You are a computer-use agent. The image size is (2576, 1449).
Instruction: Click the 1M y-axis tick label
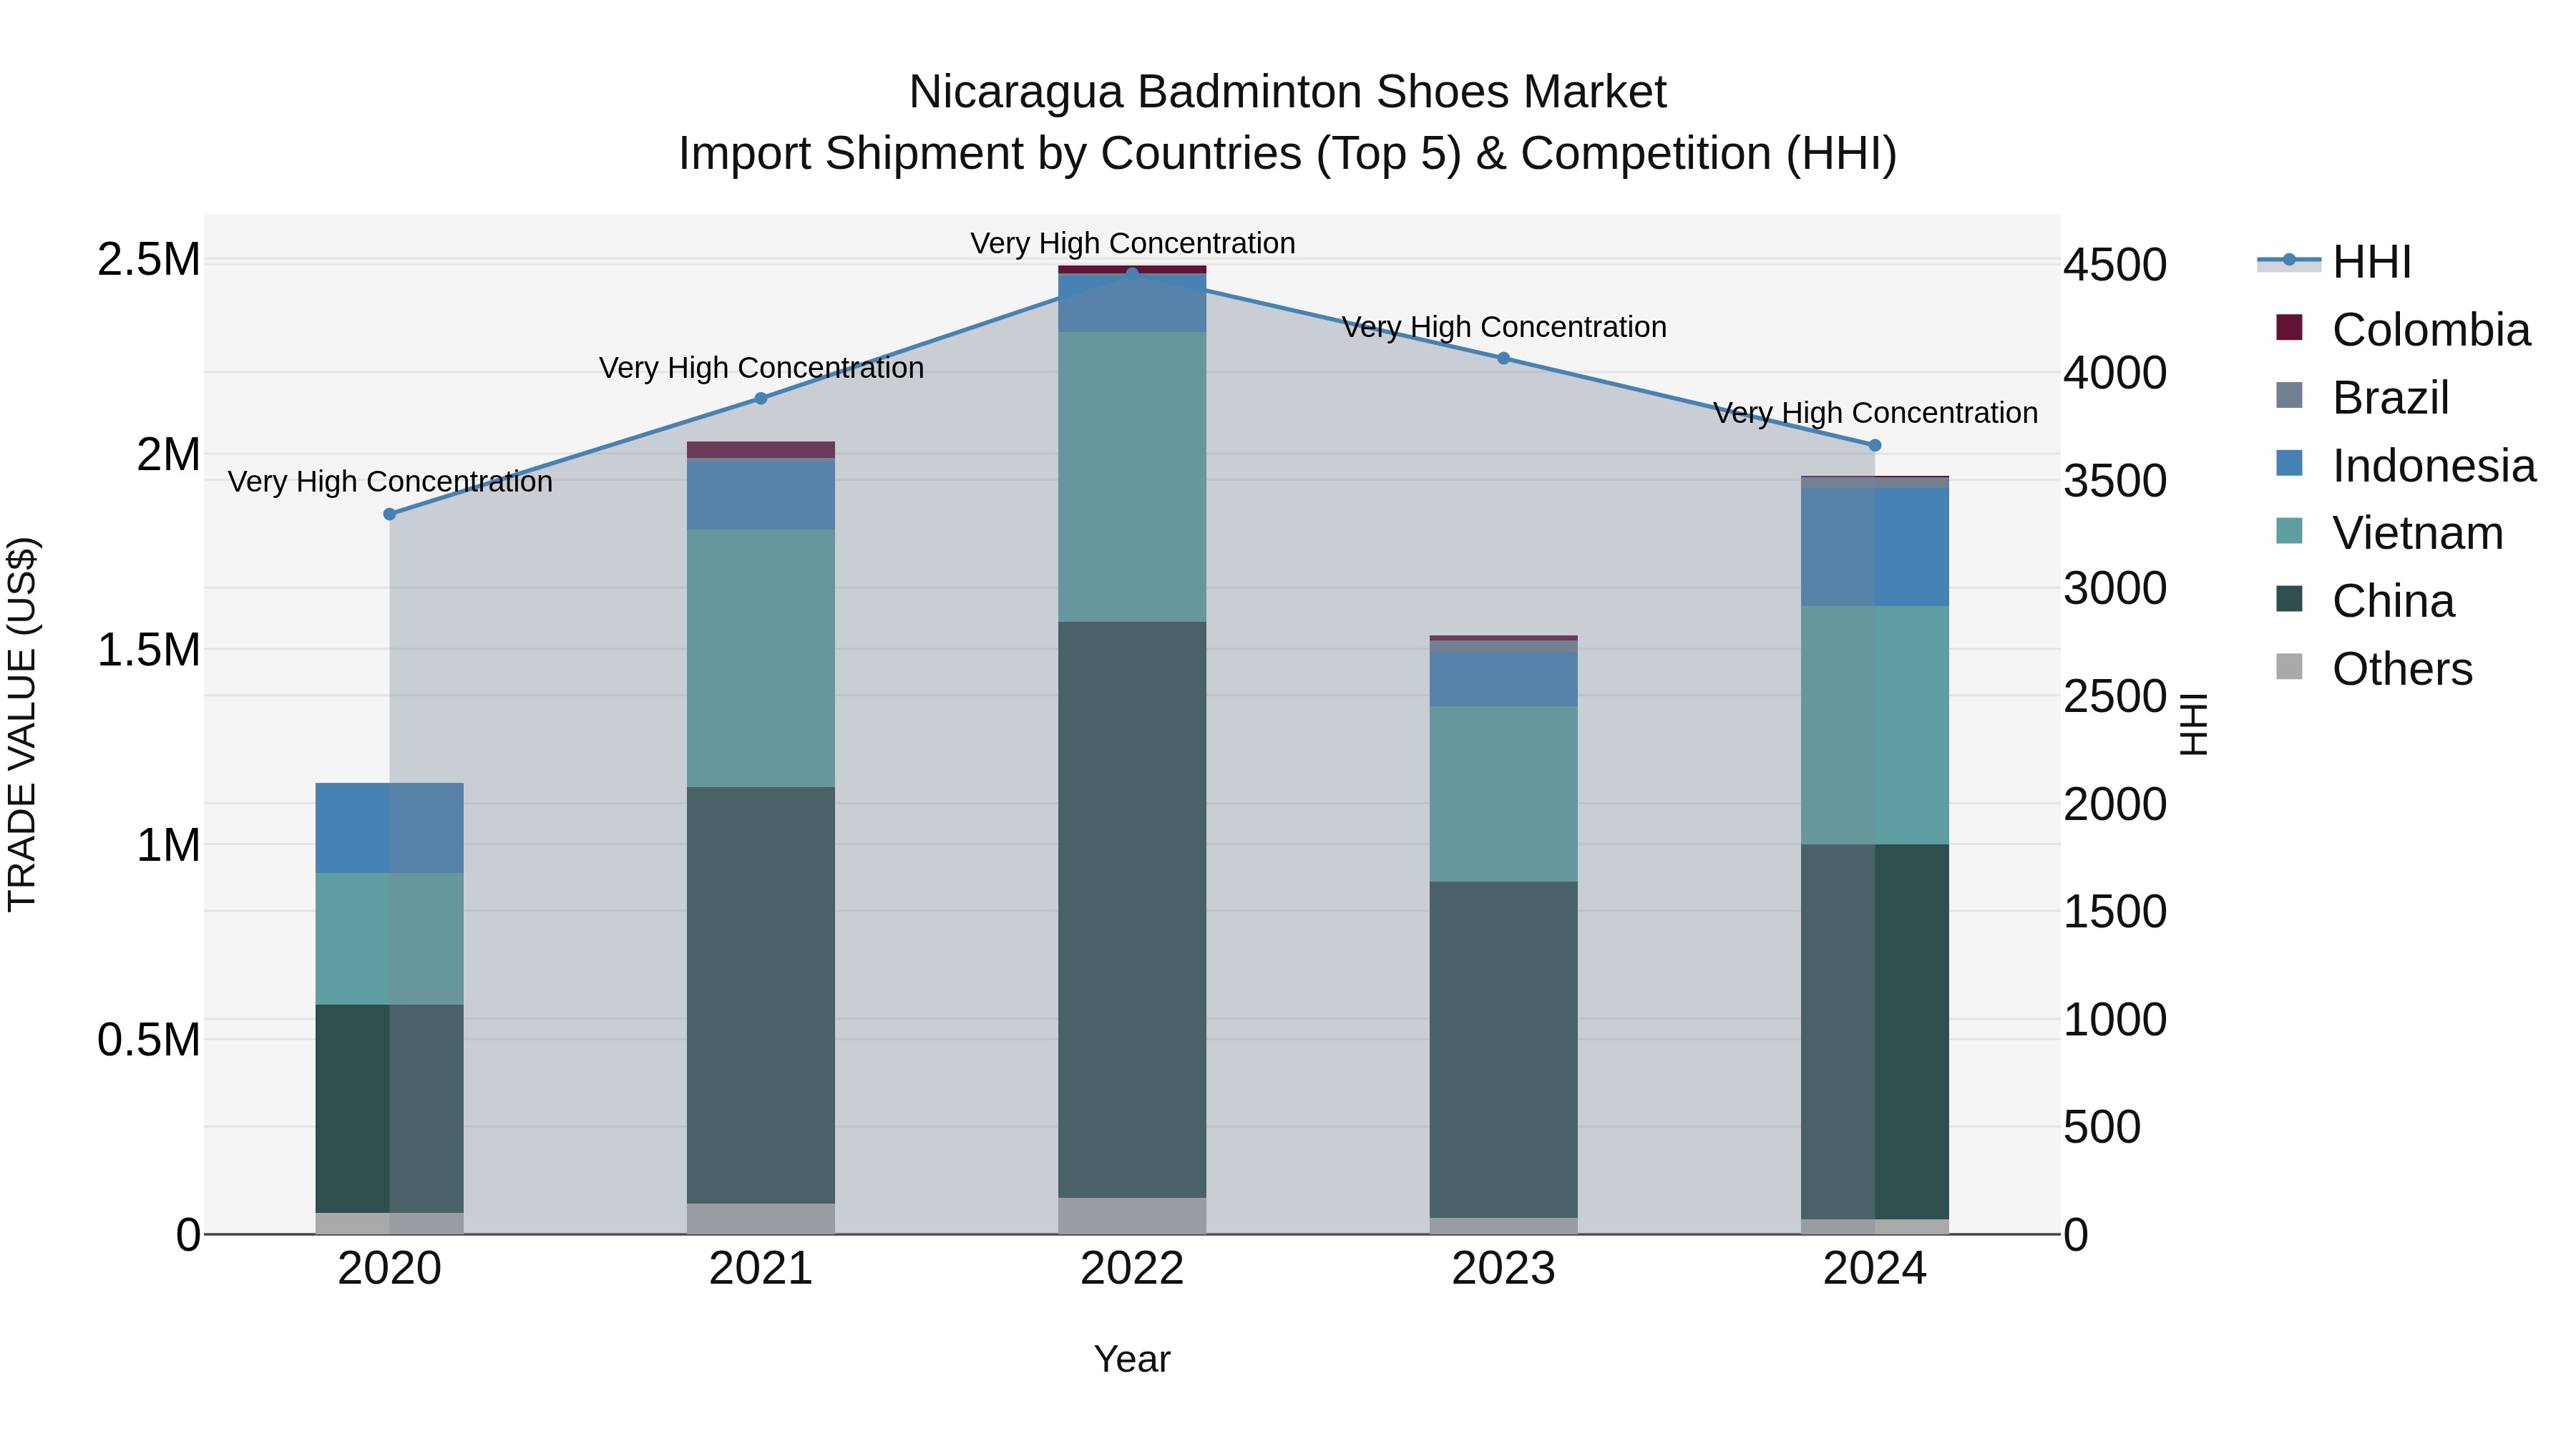click(x=168, y=845)
